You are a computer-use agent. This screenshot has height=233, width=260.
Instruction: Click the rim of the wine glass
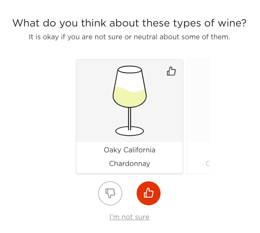[129, 69]
